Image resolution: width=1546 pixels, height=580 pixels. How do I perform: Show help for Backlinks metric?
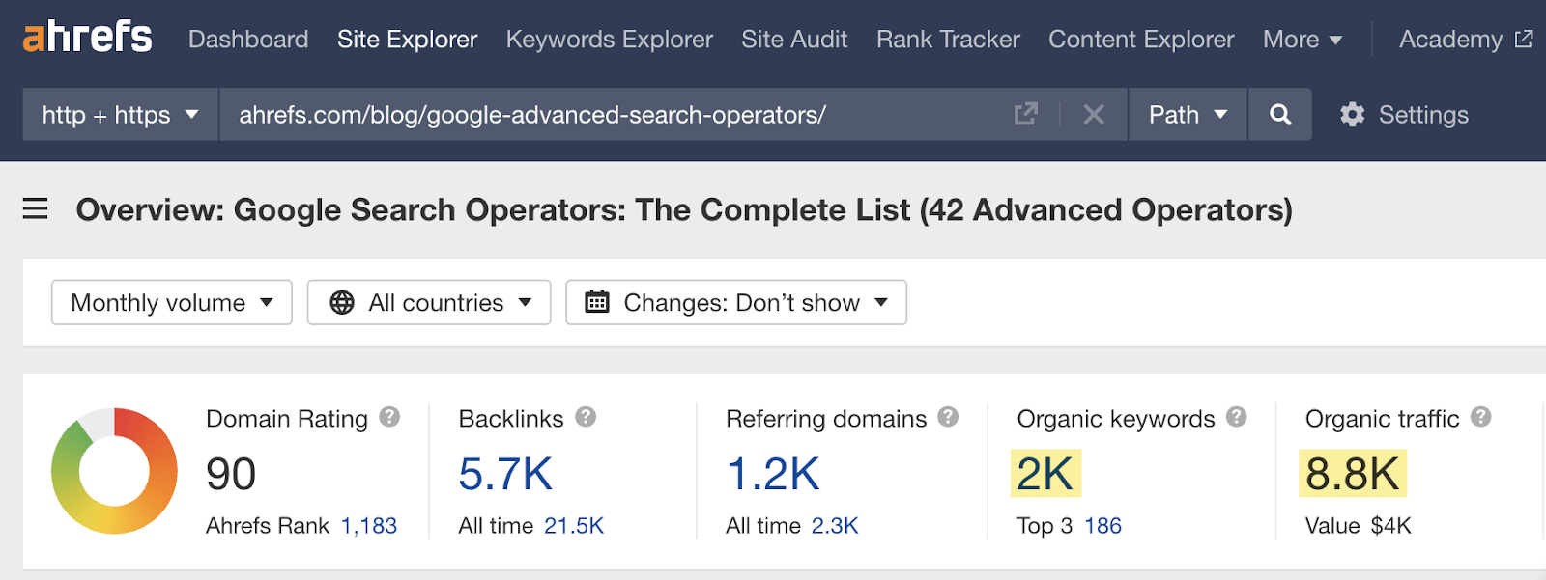pos(586,417)
